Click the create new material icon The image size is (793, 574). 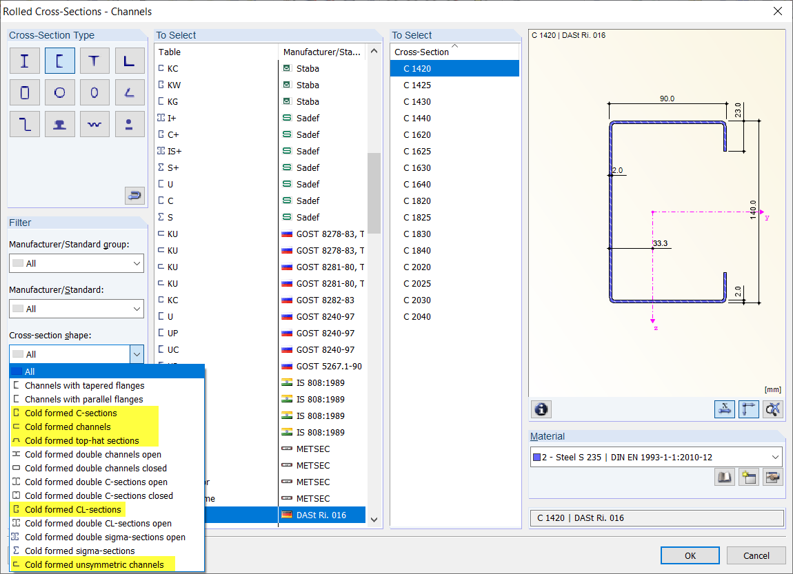[x=749, y=476]
